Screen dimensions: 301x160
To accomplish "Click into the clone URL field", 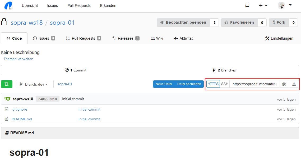I will click(254, 84).
